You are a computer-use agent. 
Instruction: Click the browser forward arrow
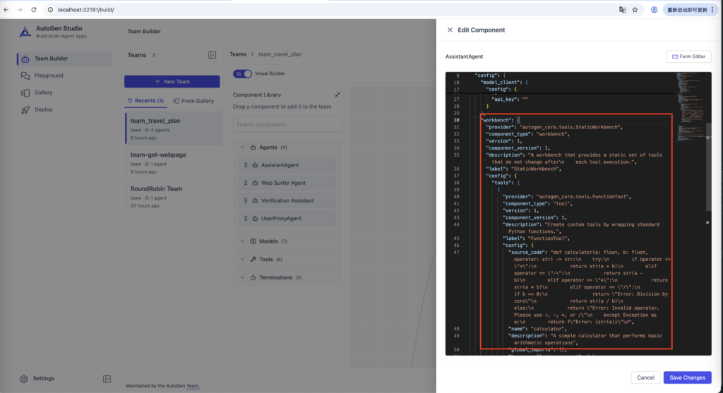[x=20, y=10]
